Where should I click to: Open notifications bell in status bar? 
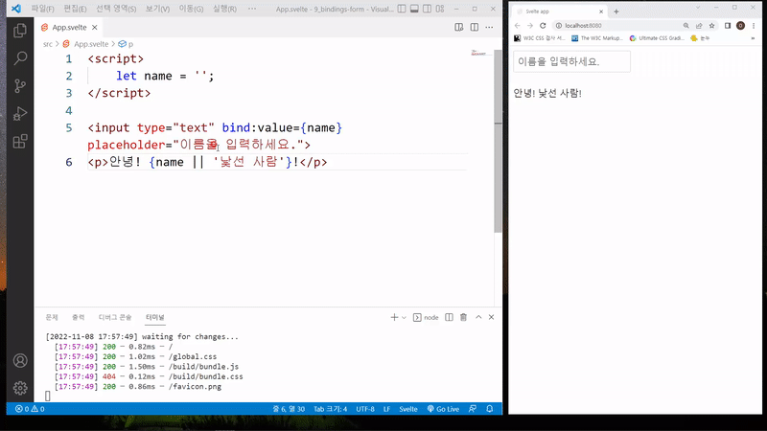tap(490, 409)
